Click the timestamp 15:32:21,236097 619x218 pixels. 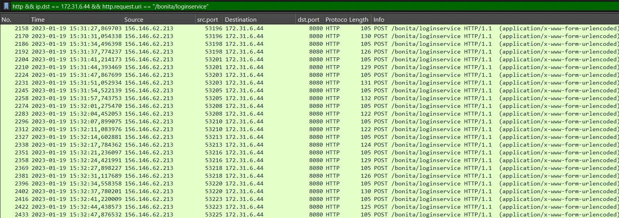point(96,152)
